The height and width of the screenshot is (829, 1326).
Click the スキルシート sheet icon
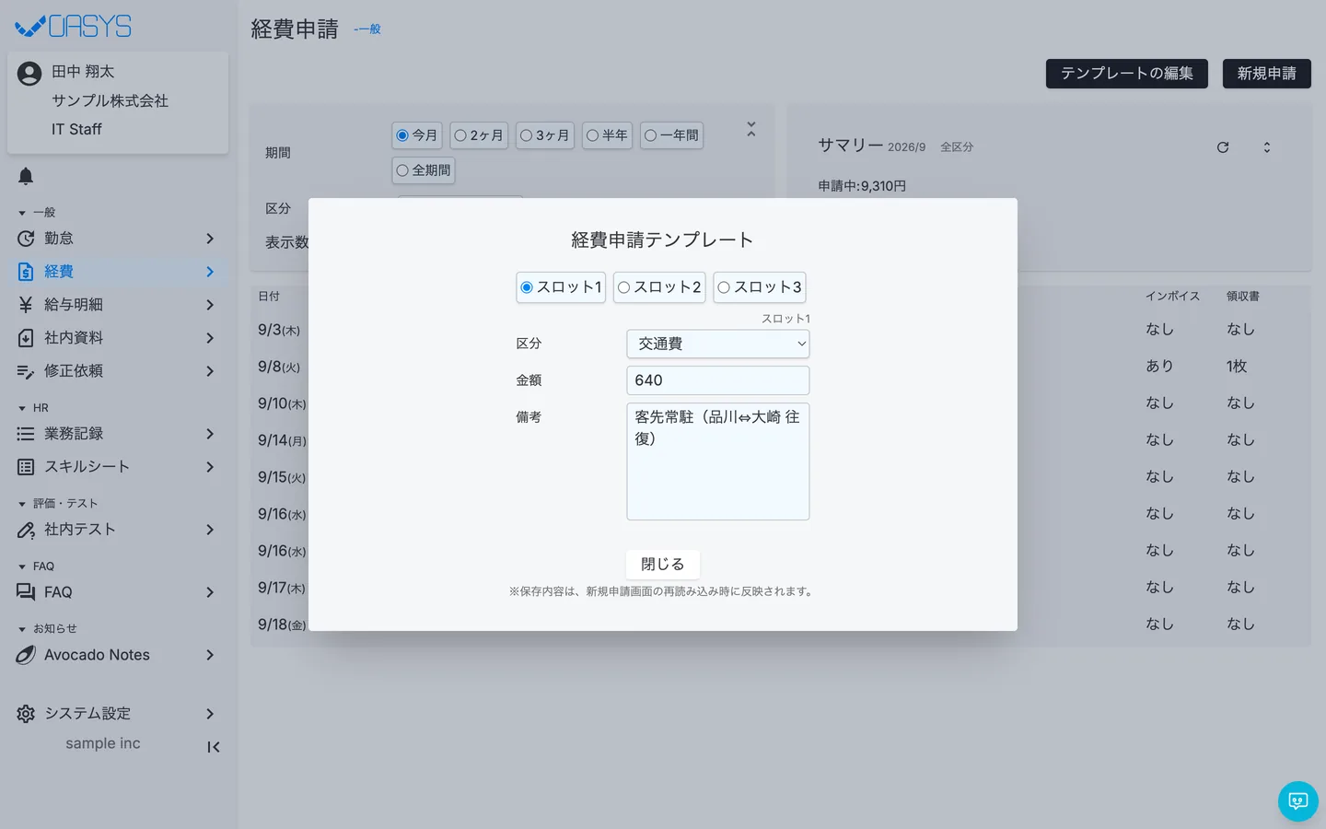[x=26, y=467]
